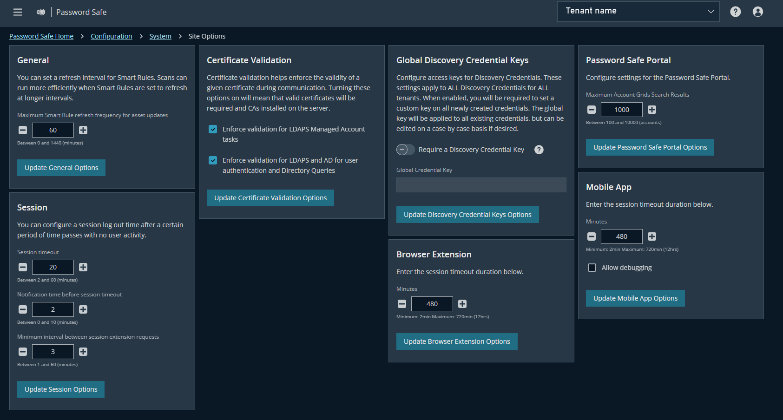
Task: Decrease Session timeout using the minus icon
Action: [22, 267]
